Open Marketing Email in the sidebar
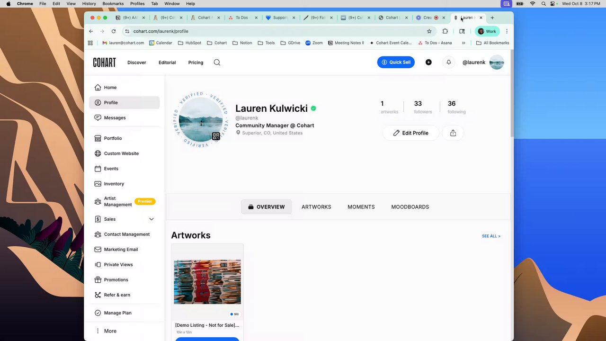This screenshot has width=606, height=341. (x=124, y=250)
